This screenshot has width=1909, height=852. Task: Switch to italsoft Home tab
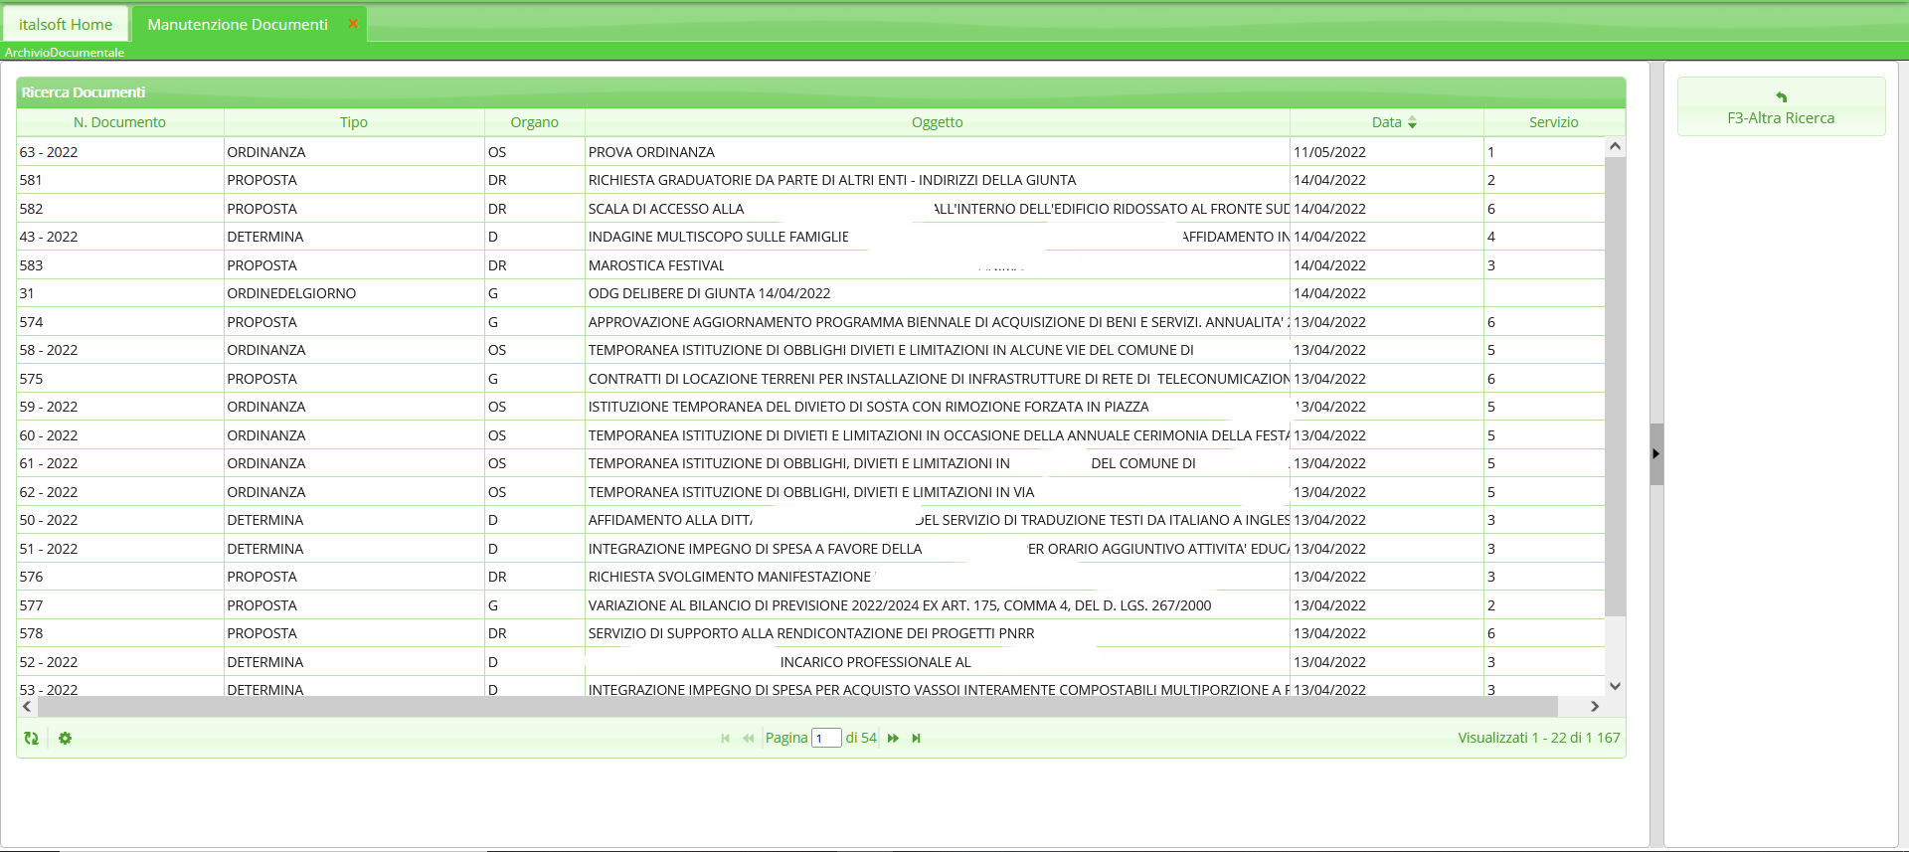(x=66, y=24)
